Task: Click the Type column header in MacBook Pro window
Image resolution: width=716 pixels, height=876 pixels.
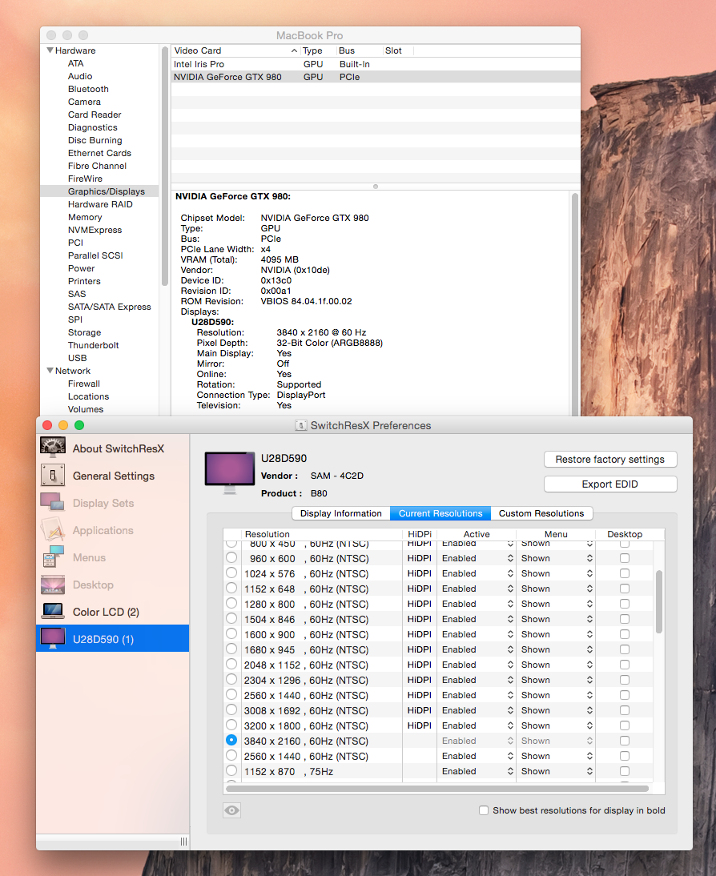Action: 317,50
